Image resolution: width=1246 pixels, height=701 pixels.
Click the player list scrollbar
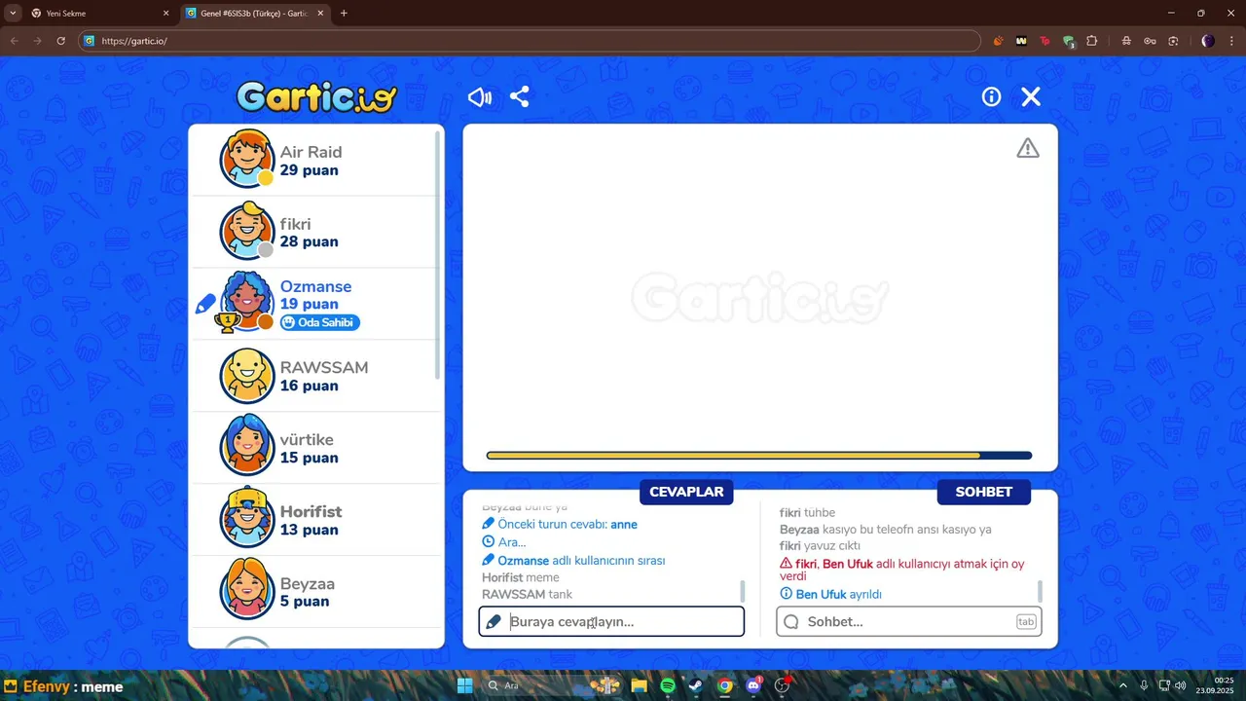[438, 253]
